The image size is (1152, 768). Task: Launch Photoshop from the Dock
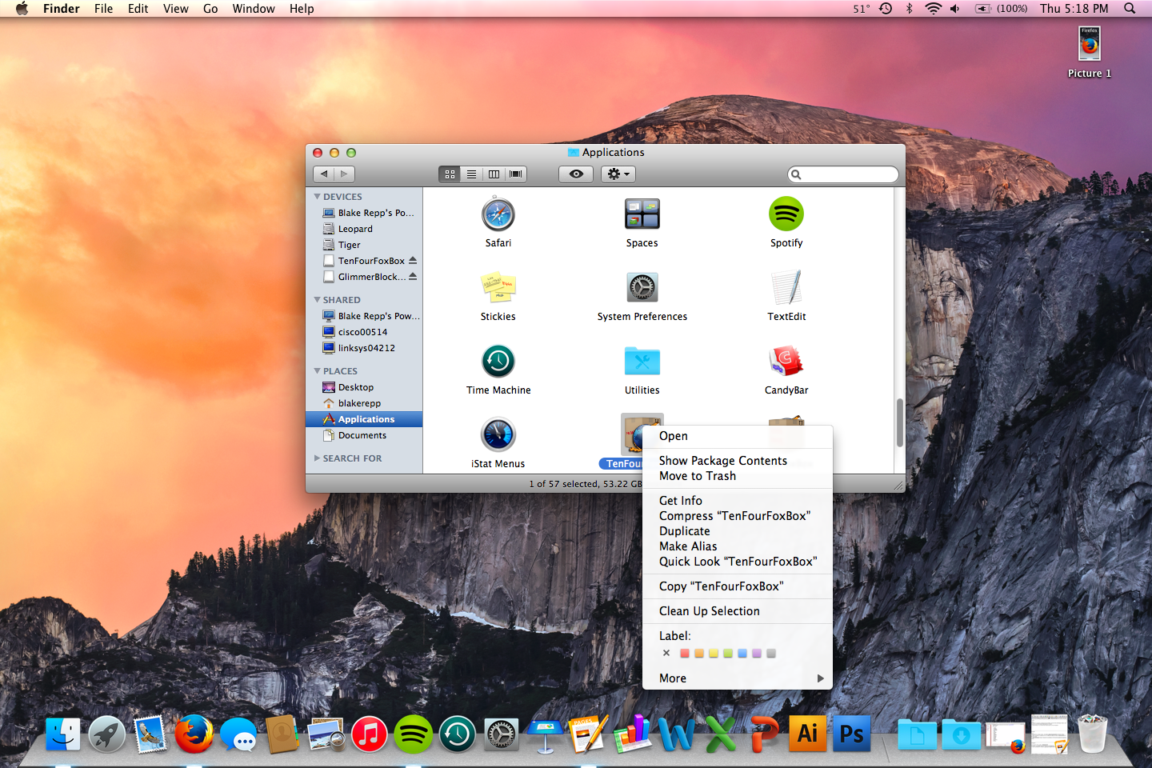(x=852, y=734)
